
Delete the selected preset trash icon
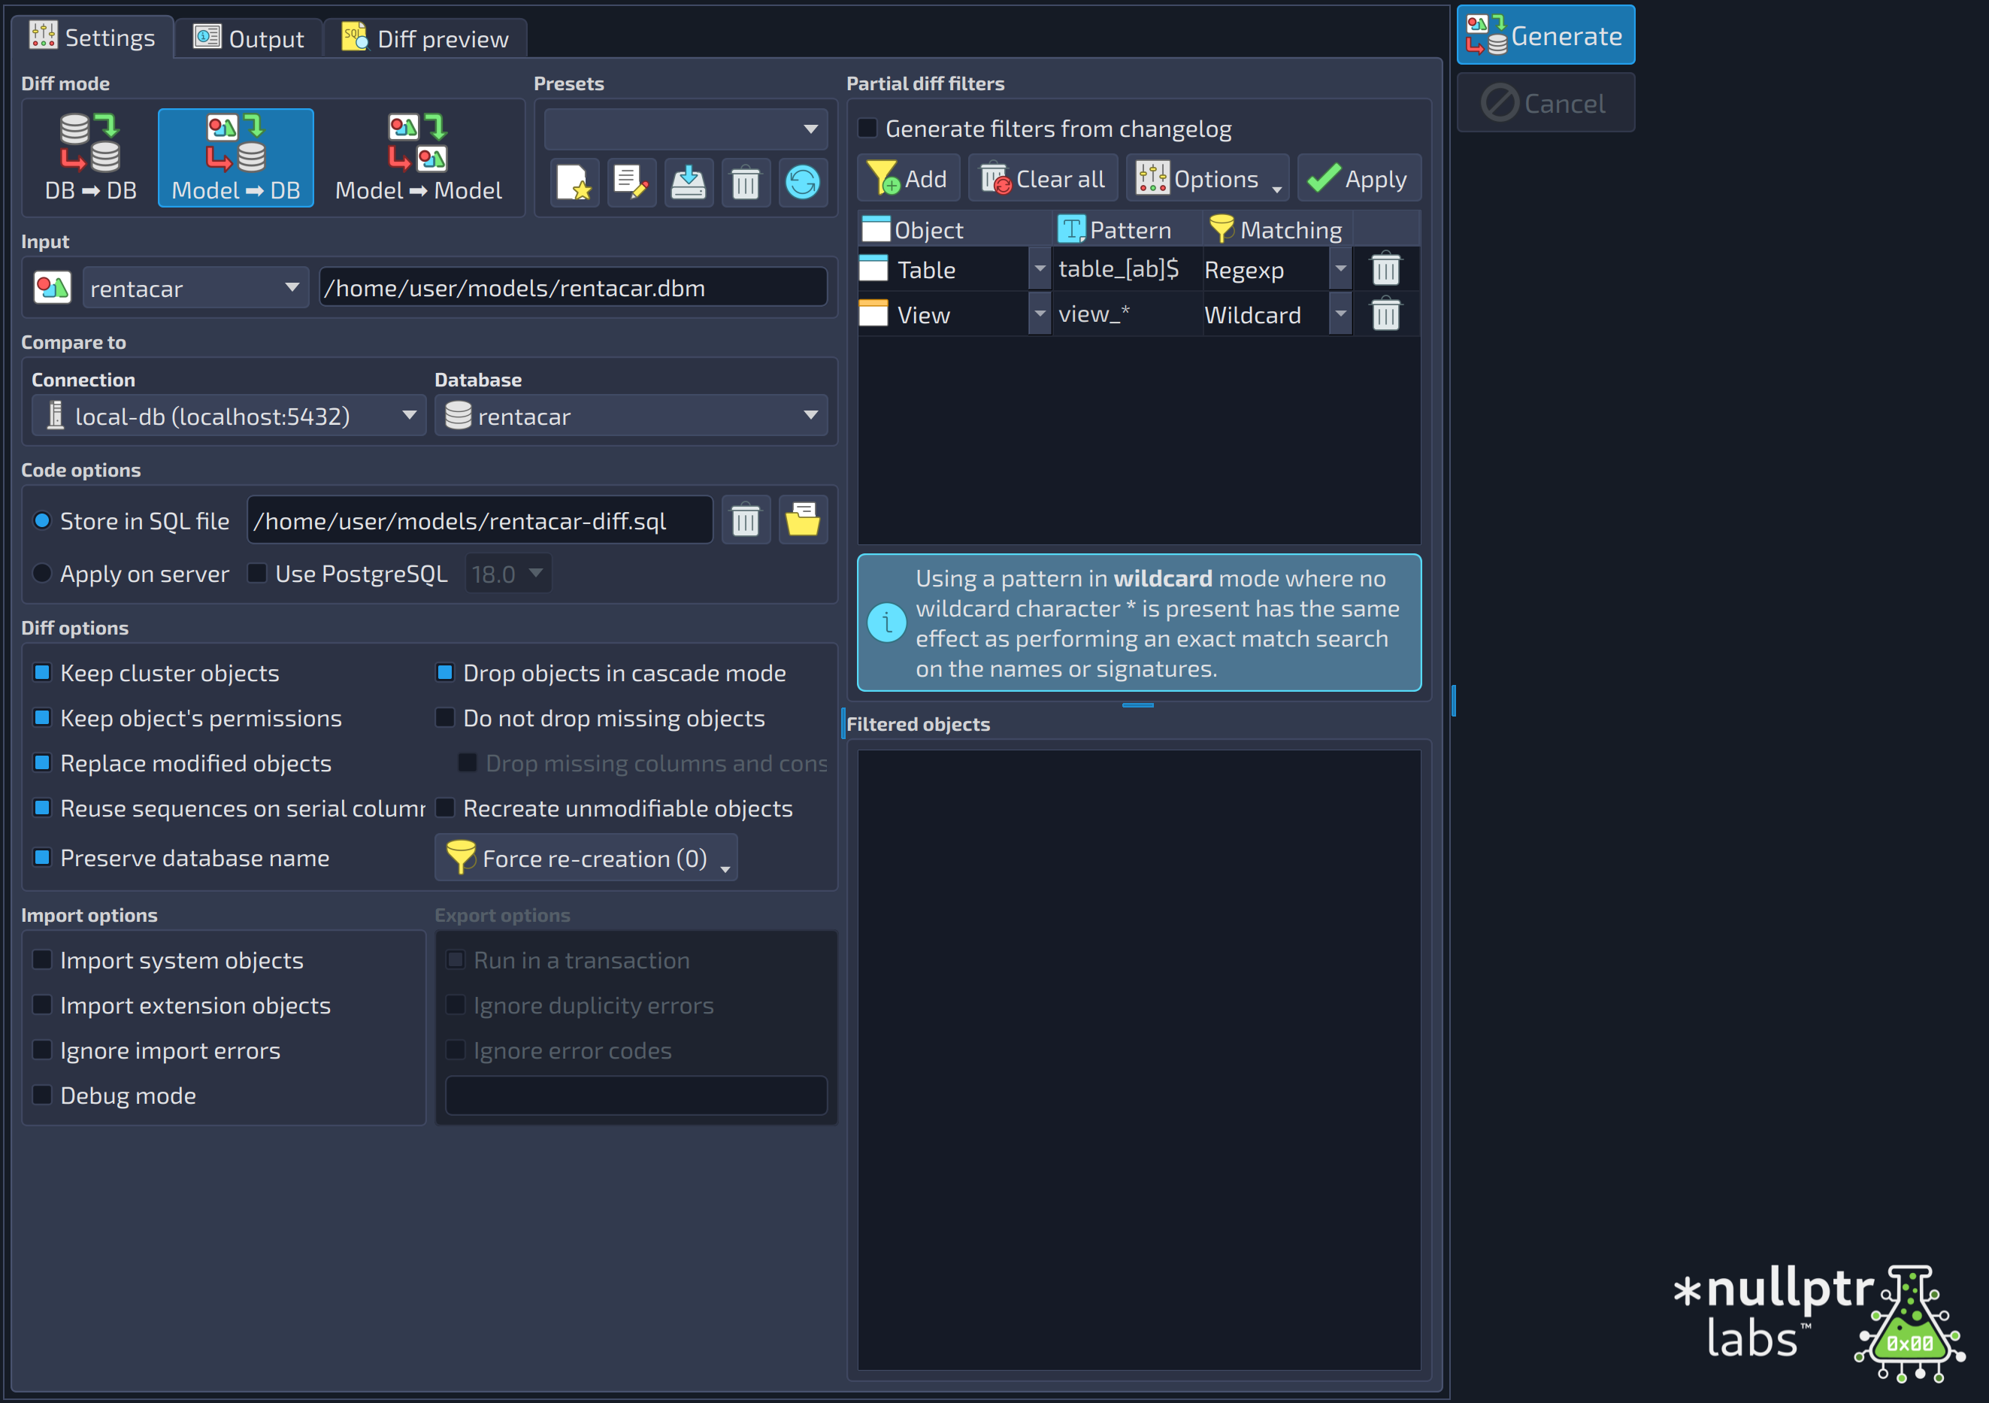pos(745,182)
